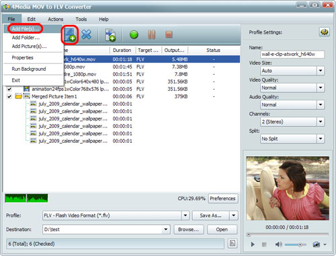Open the Video Size dropdown

coord(321,71)
